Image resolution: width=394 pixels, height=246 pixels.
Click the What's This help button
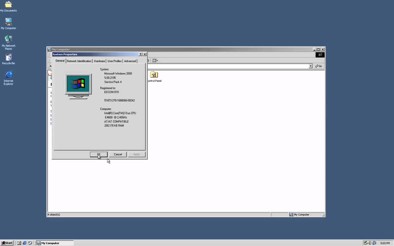(x=141, y=54)
